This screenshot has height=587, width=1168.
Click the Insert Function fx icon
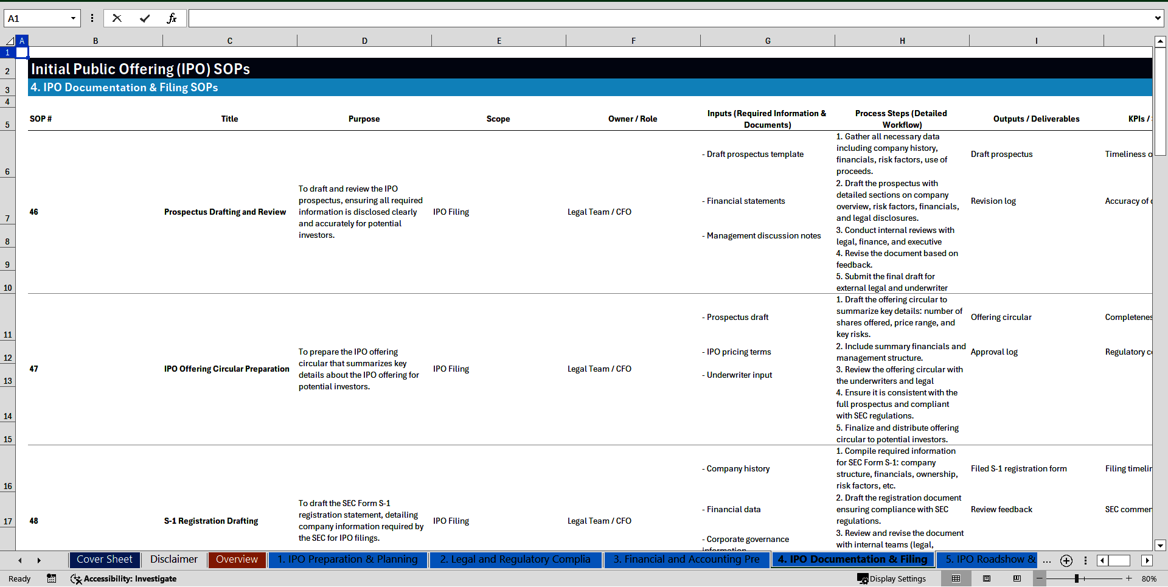[172, 18]
